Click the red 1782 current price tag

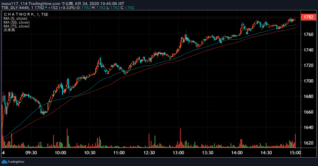point(308,17)
